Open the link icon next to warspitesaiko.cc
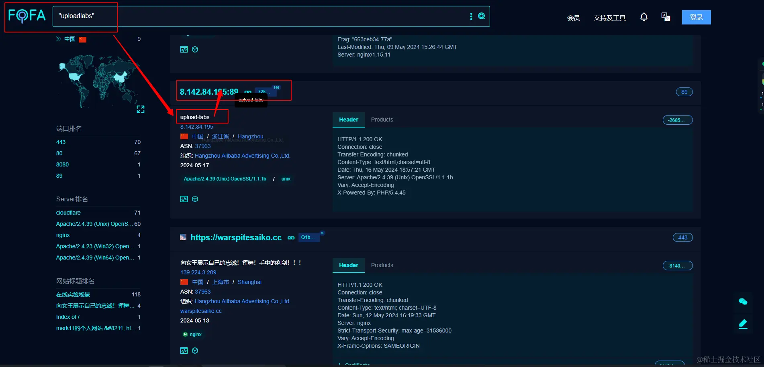764x367 pixels. [x=291, y=238]
